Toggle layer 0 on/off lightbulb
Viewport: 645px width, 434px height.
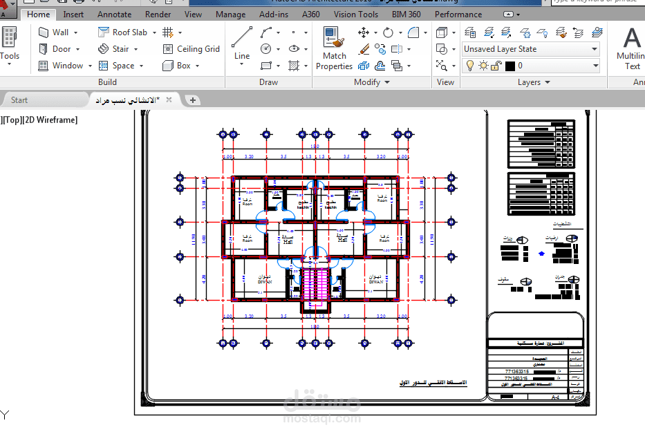click(470, 66)
